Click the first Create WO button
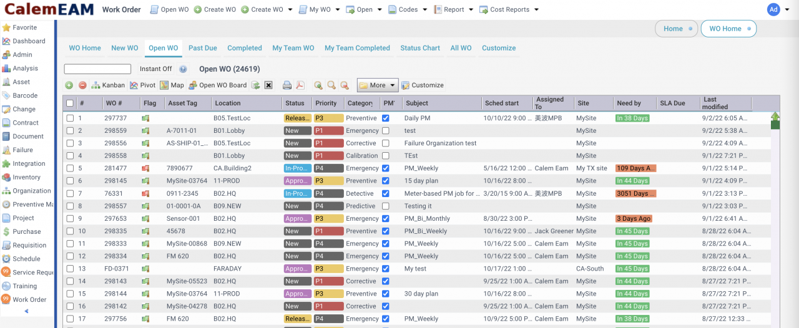799x328 pixels. click(215, 10)
